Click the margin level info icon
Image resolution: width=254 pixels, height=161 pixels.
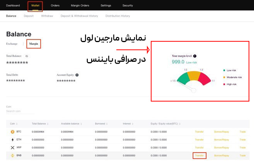(x=194, y=56)
